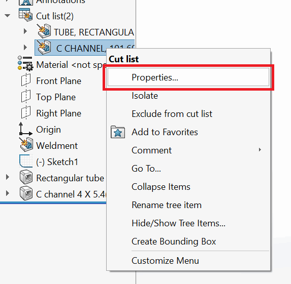
Task: Choose Exclude from cut list
Action: pos(172,114)
